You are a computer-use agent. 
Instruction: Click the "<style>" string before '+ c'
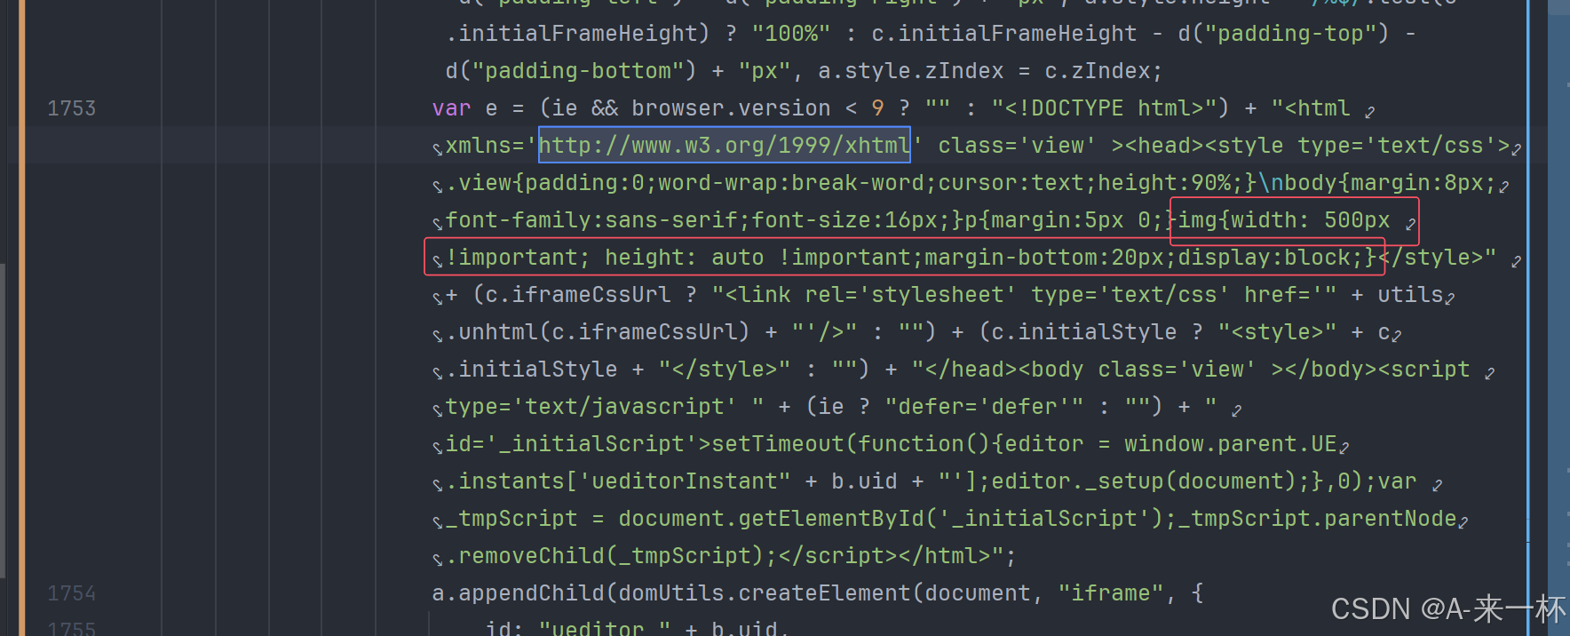click(x=1277, y=331)
